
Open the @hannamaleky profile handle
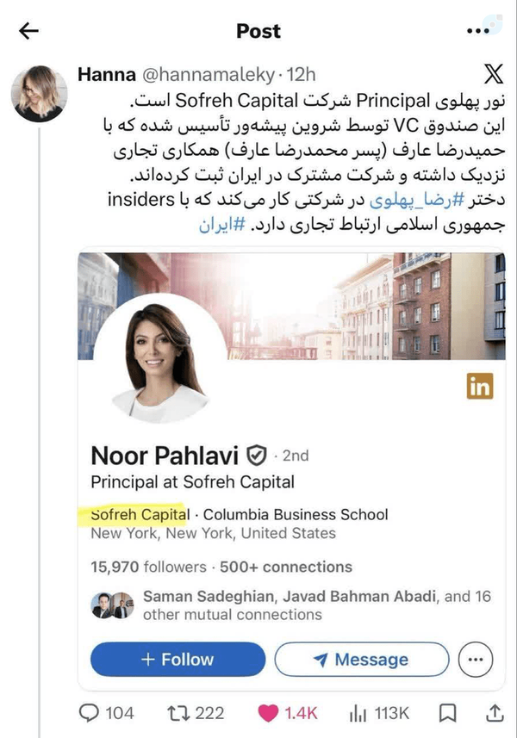click(x=209, y=74)
